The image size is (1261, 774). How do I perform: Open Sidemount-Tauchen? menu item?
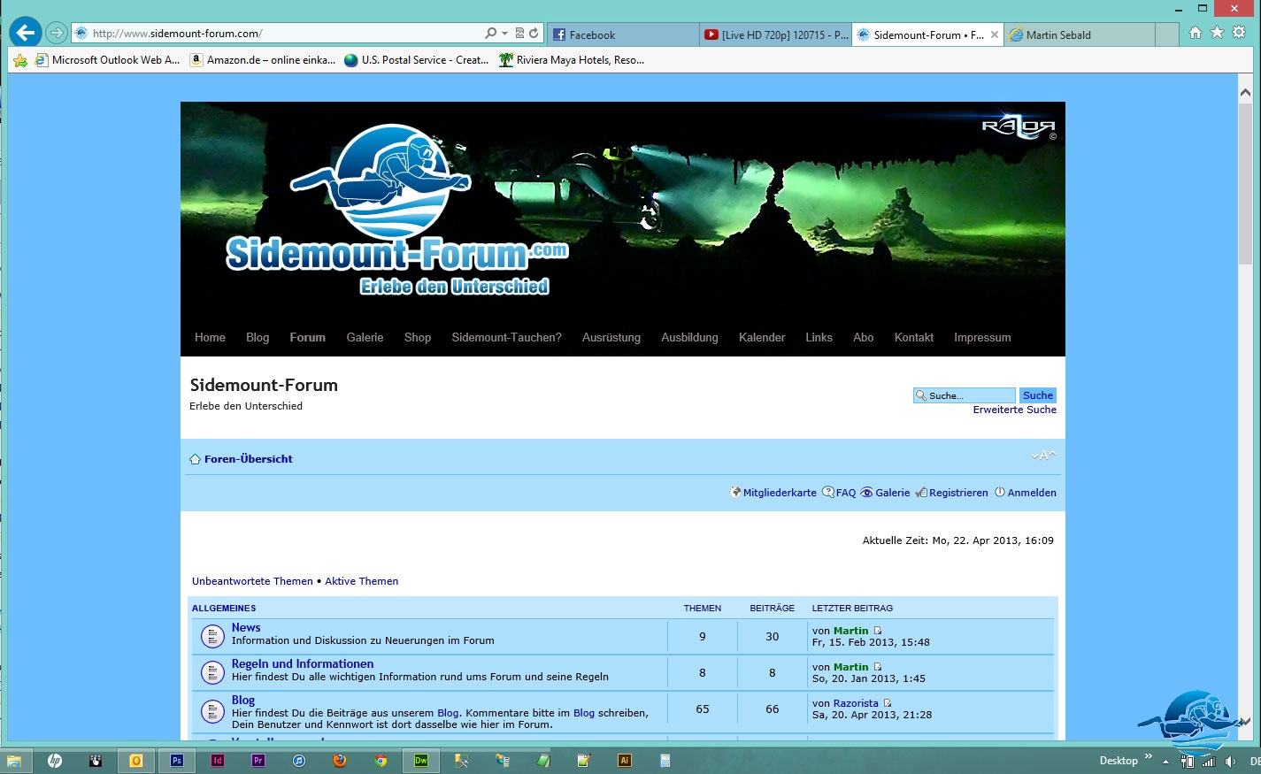tap(506, 337)
